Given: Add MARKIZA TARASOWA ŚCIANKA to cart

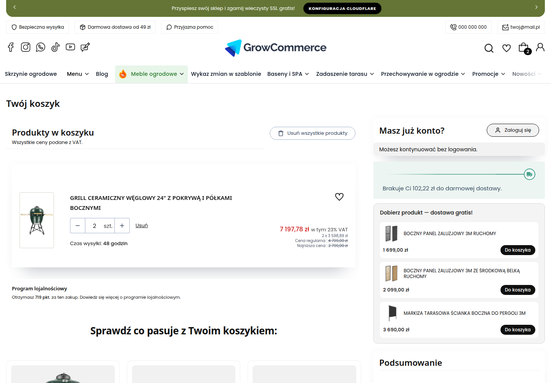Looking at the screenshot, I should point(518,330).
